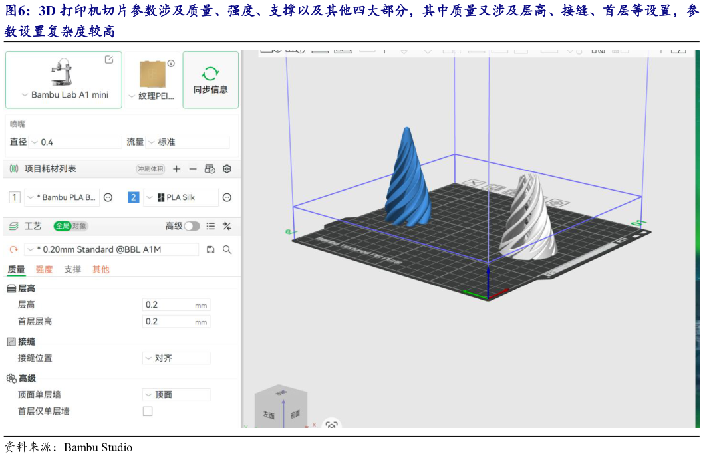Click the 冲刷体积 button
The height and width of the screenshot is (456, 703).
pyautogui.click(x=151, y=169)
